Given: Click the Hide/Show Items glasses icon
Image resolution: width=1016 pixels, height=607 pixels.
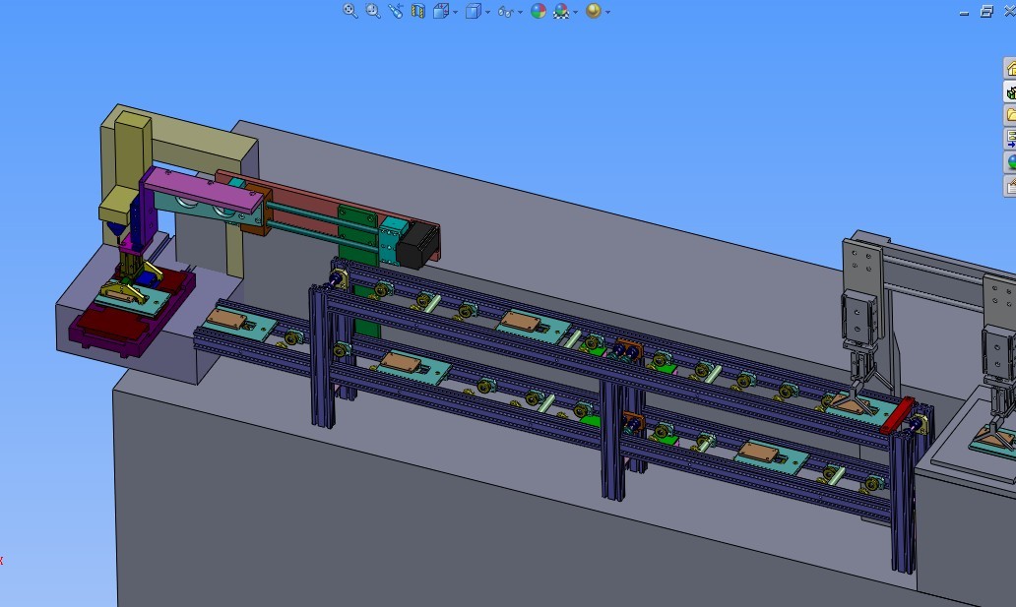Looking at the screenshot, I should click(506, 12).
